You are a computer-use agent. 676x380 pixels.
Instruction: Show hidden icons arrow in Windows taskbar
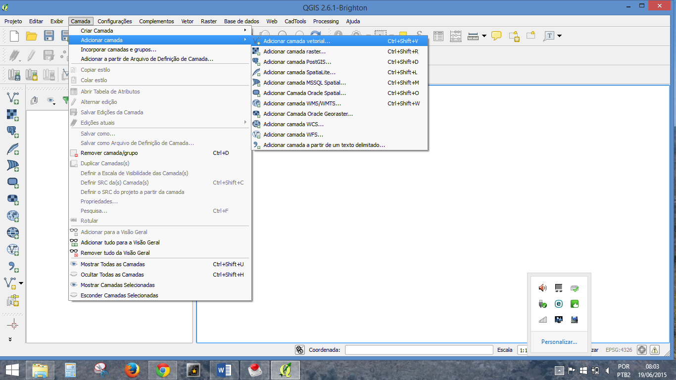559,370
